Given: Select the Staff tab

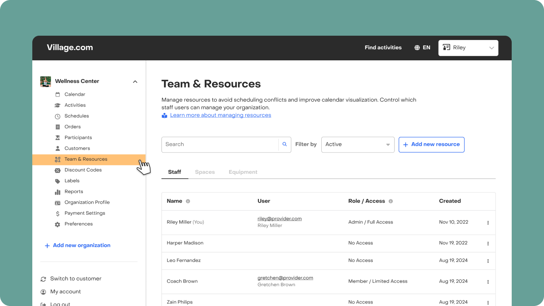Looking at the screenshot, I should pyautogui.click(x=175, y=172).
